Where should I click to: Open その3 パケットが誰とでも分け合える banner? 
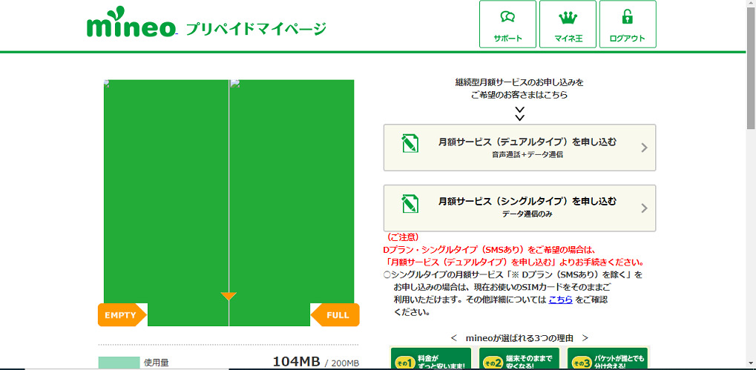(608, 358)
